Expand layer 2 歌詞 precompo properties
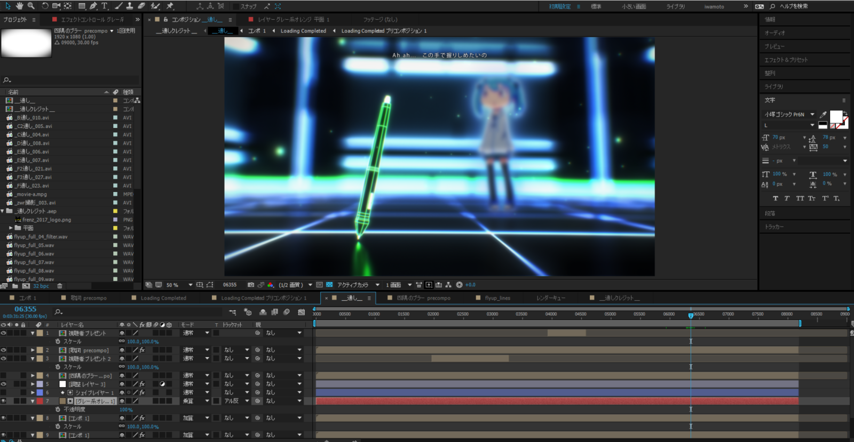The height and width of the screenshot is (442, 854). click(x=33, y=350)
